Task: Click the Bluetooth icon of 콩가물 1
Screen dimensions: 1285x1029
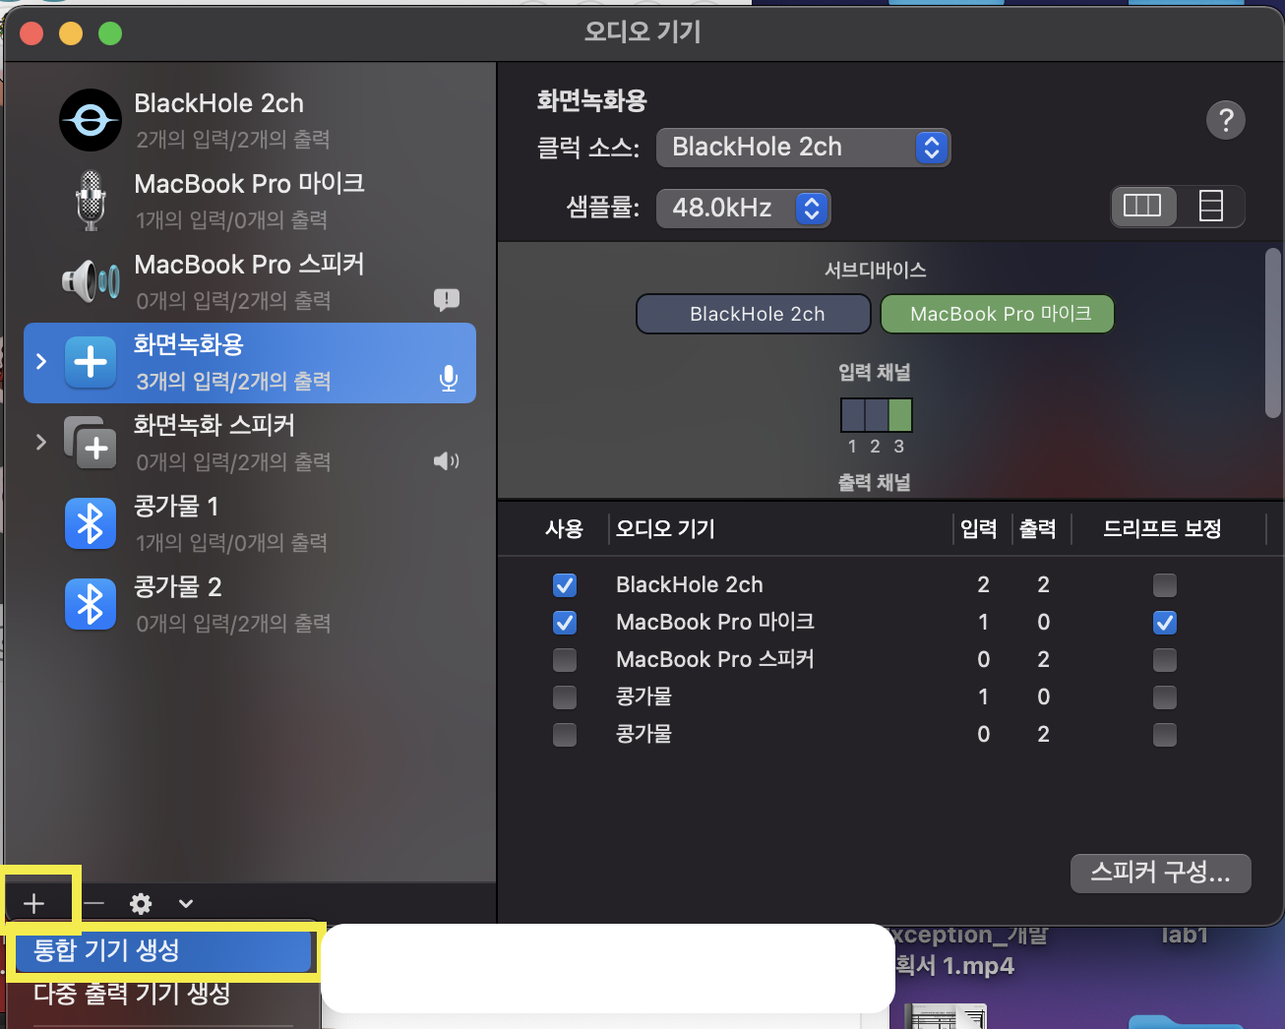Action: point(91,523)
